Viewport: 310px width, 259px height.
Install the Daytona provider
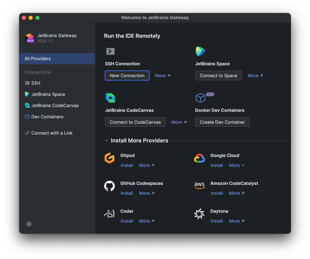click(217, 221)
